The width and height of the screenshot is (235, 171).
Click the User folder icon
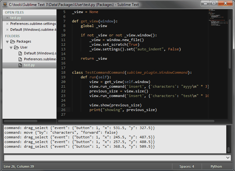17,48
